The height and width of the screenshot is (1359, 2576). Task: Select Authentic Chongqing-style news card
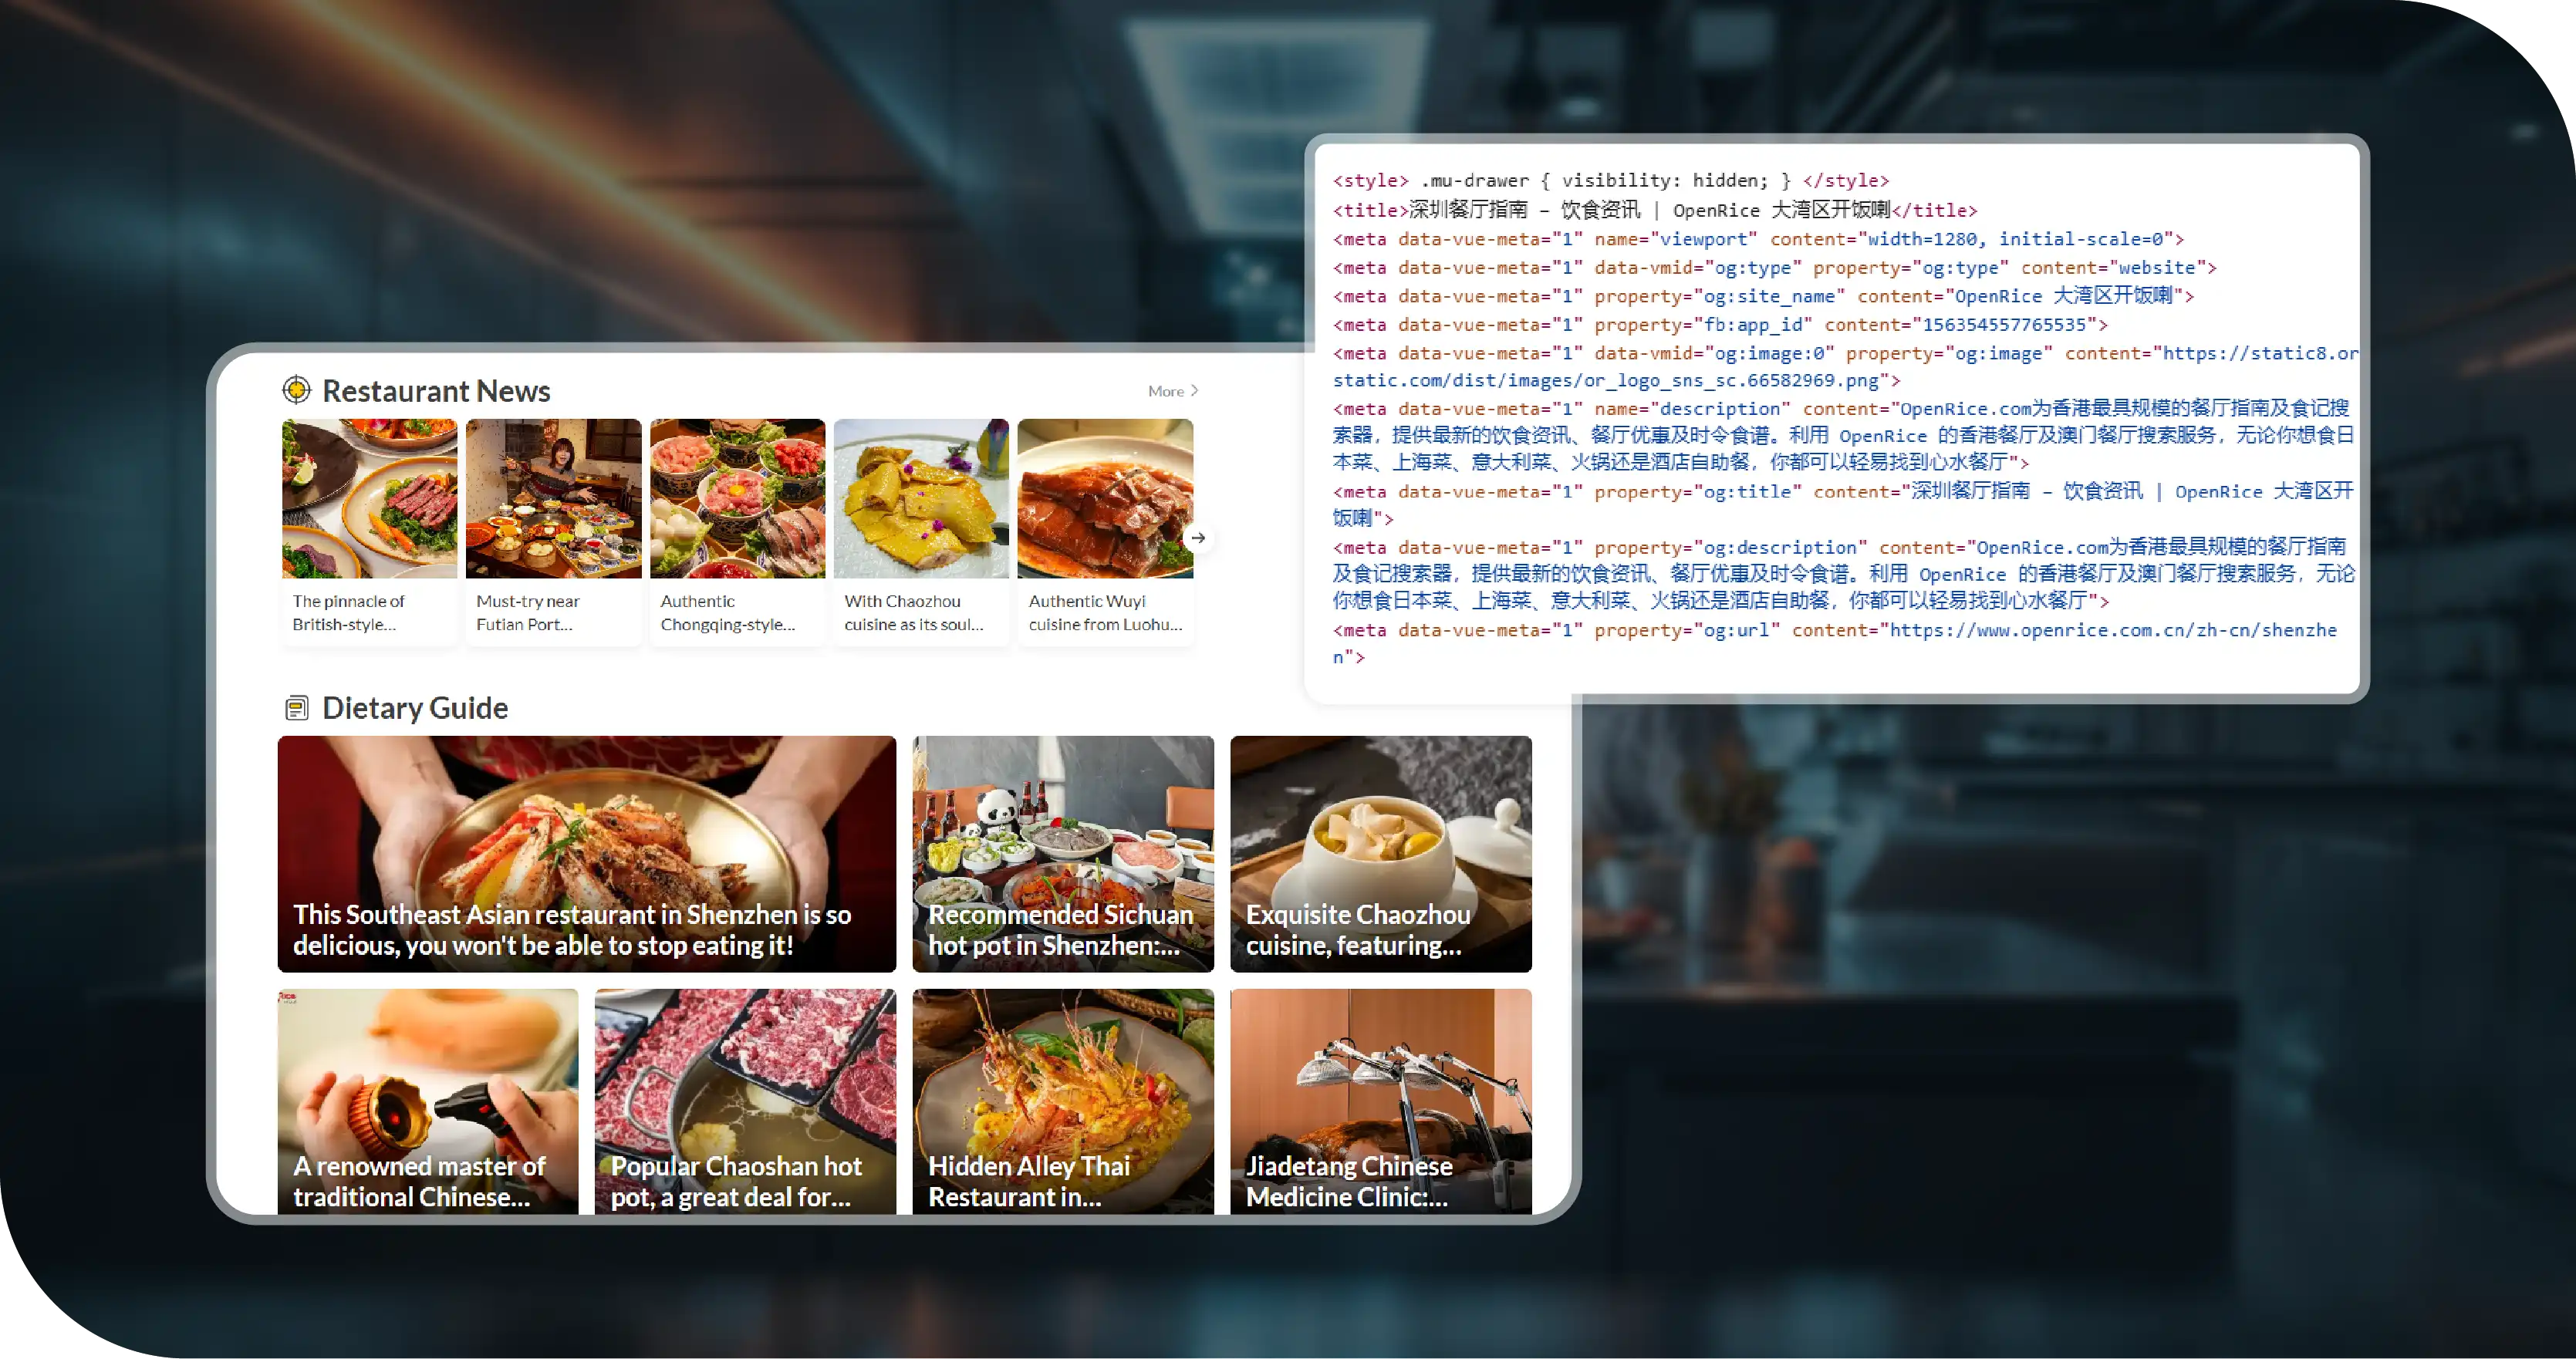(737, 530)
